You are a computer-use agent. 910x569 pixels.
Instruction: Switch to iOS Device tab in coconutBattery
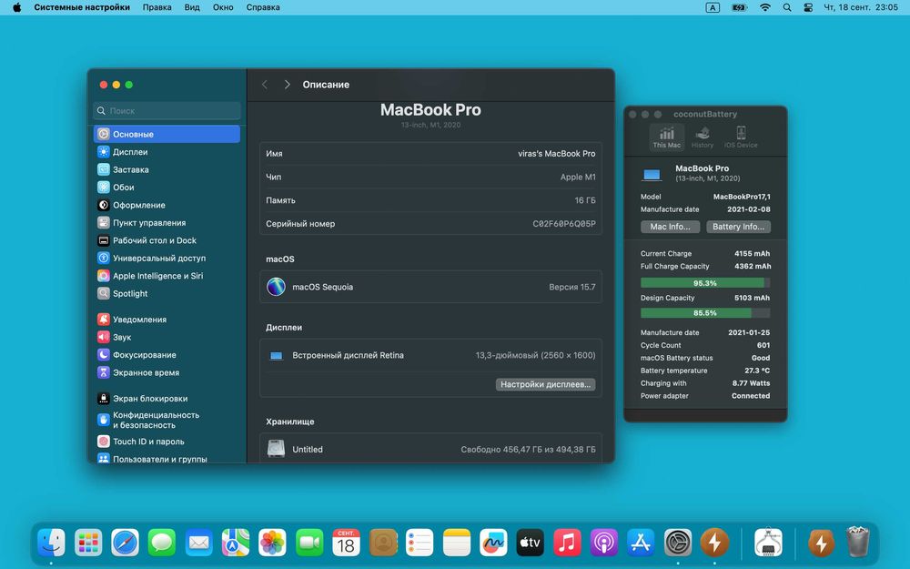[741, 137]
